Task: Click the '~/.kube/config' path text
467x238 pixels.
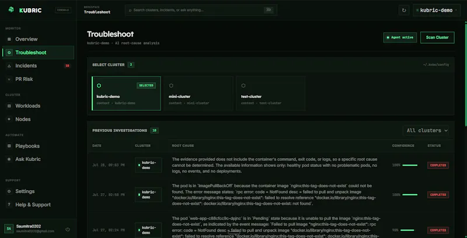Action: 436,65
